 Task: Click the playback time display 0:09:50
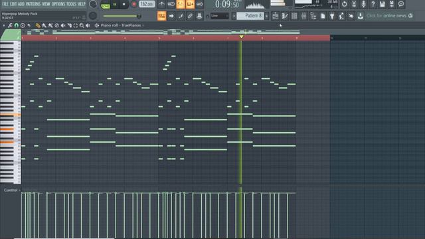(227, 5)
